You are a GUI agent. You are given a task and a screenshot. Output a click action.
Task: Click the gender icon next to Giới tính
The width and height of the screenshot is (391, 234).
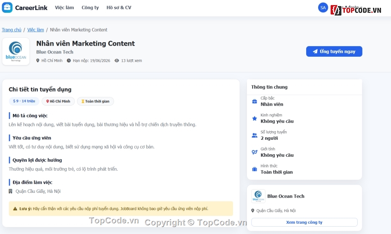(x=254, y=152)
